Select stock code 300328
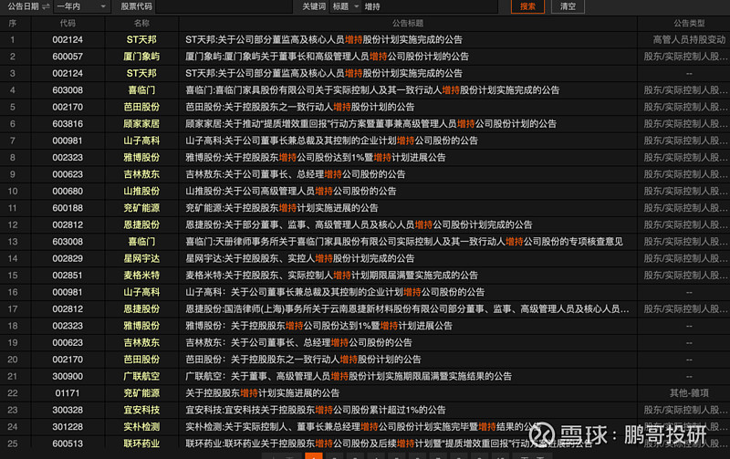 click(x=68, y=410)
